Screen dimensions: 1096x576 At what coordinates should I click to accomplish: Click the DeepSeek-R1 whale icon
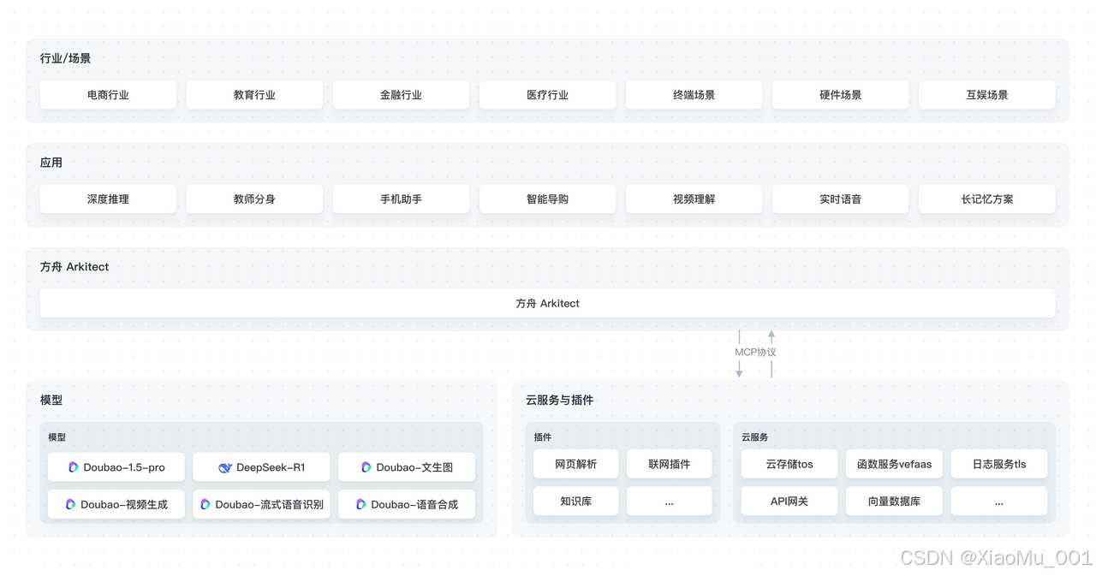click(x=225, y=467)
